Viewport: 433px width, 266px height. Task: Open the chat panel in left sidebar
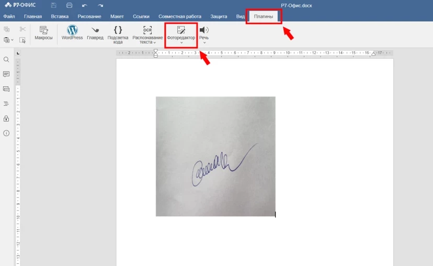[x=6, y=89]
